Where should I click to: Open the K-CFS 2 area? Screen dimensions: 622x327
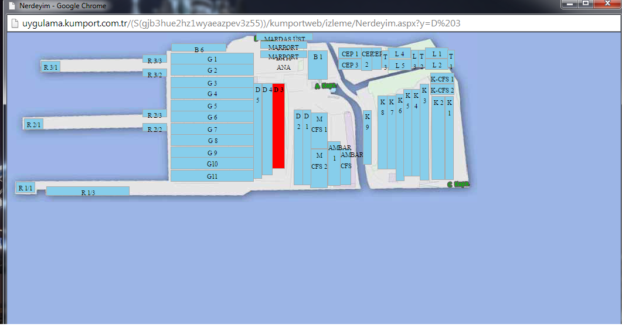pyautogui.click(x=442, y=90)
